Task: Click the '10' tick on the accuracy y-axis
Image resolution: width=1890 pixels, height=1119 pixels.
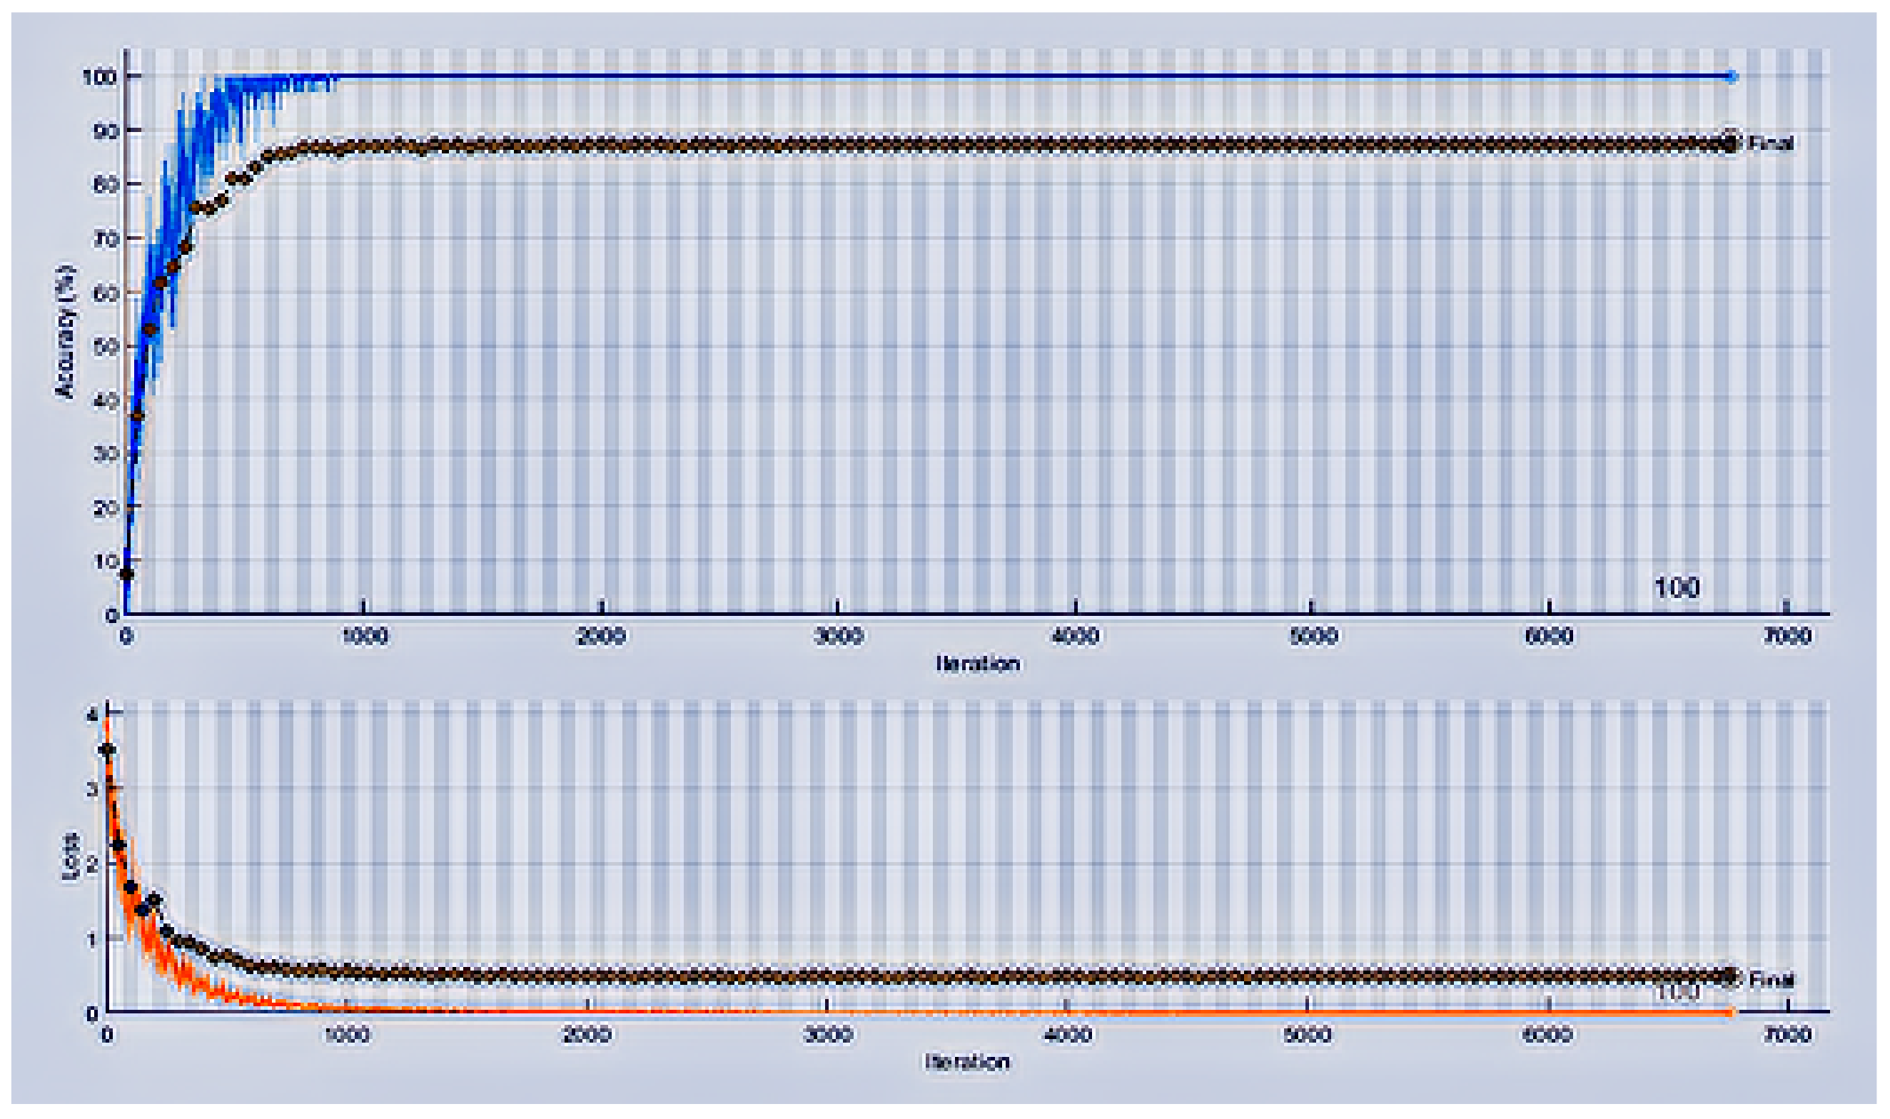Action: 106,561
